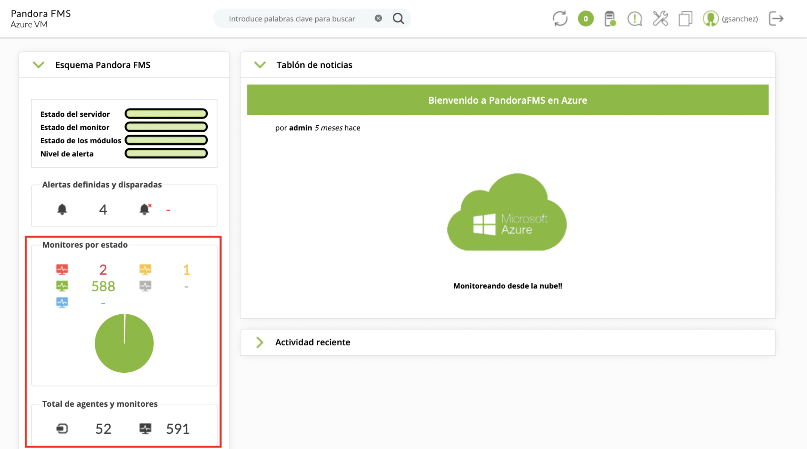Click the Actividad reciente heading text
The width and height of the screenshot is (807, 449).
tap(313, 342)
